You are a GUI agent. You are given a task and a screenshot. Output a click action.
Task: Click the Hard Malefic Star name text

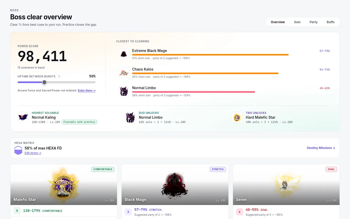pos(260,117)
